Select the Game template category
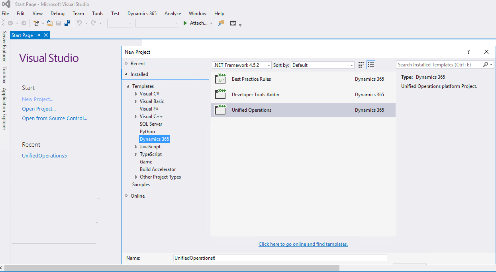 (x=146, y=162)
